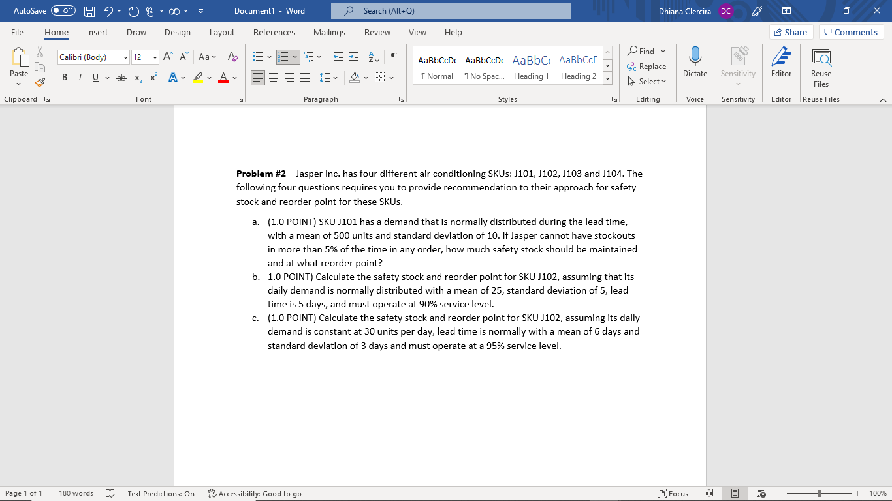Toggle Strikethrough formatting

[121, 78]
